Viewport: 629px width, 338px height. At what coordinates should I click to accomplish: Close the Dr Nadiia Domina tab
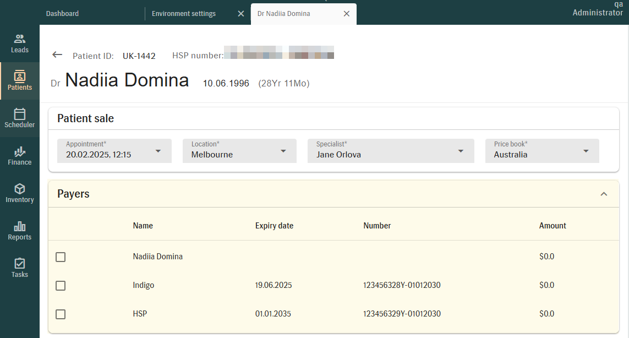coord(347,14)
